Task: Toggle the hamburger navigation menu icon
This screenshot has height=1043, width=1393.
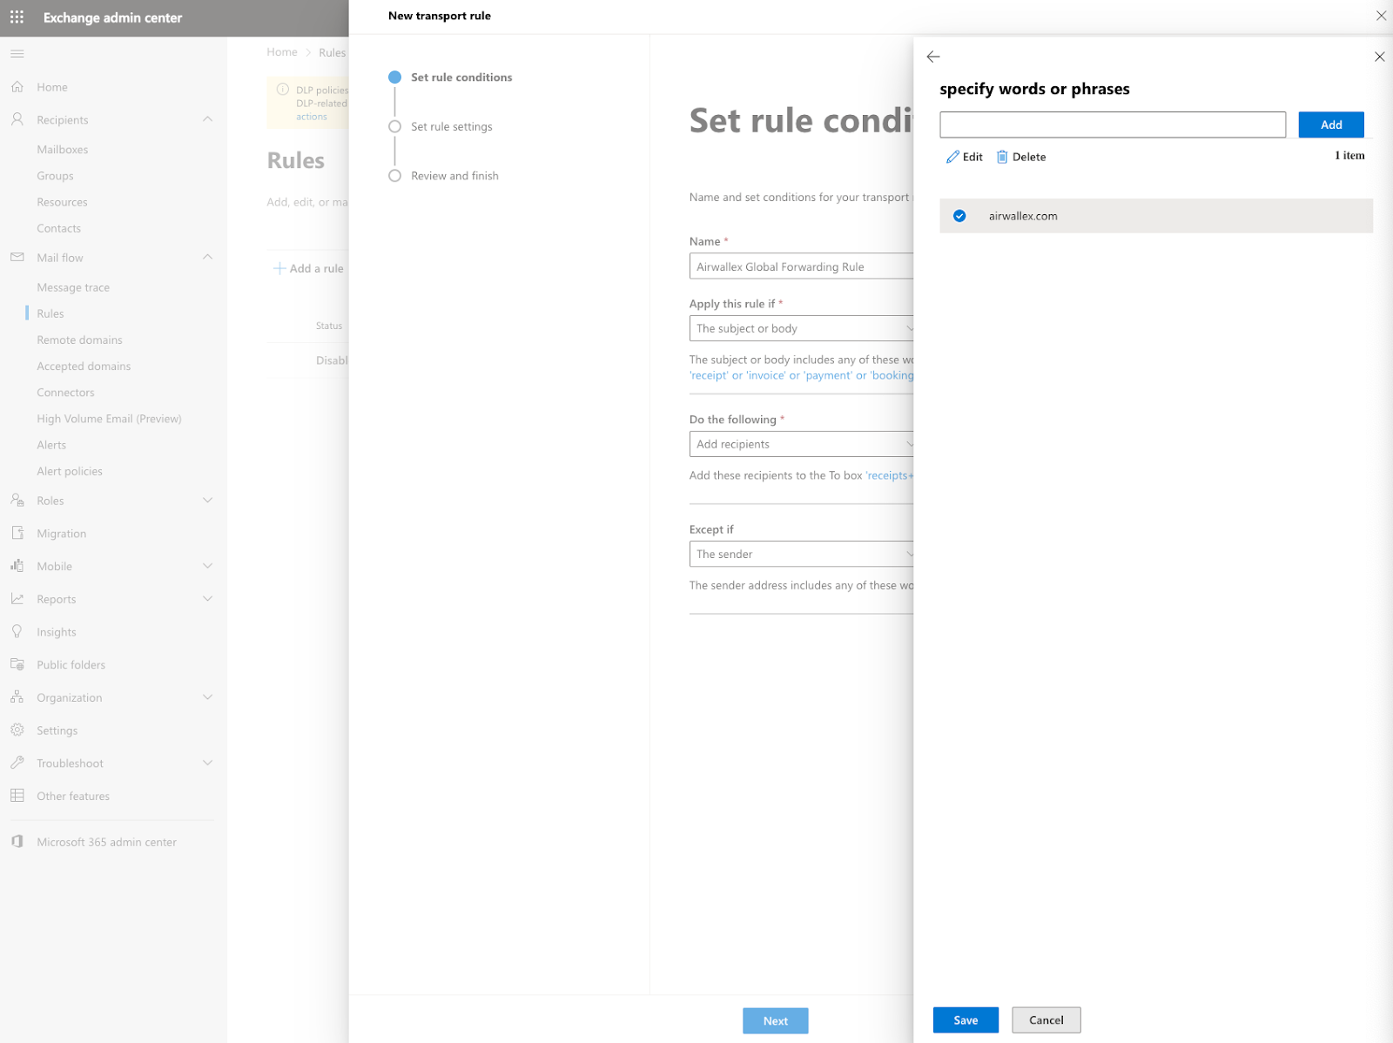Action: click(x=17, y=54)
